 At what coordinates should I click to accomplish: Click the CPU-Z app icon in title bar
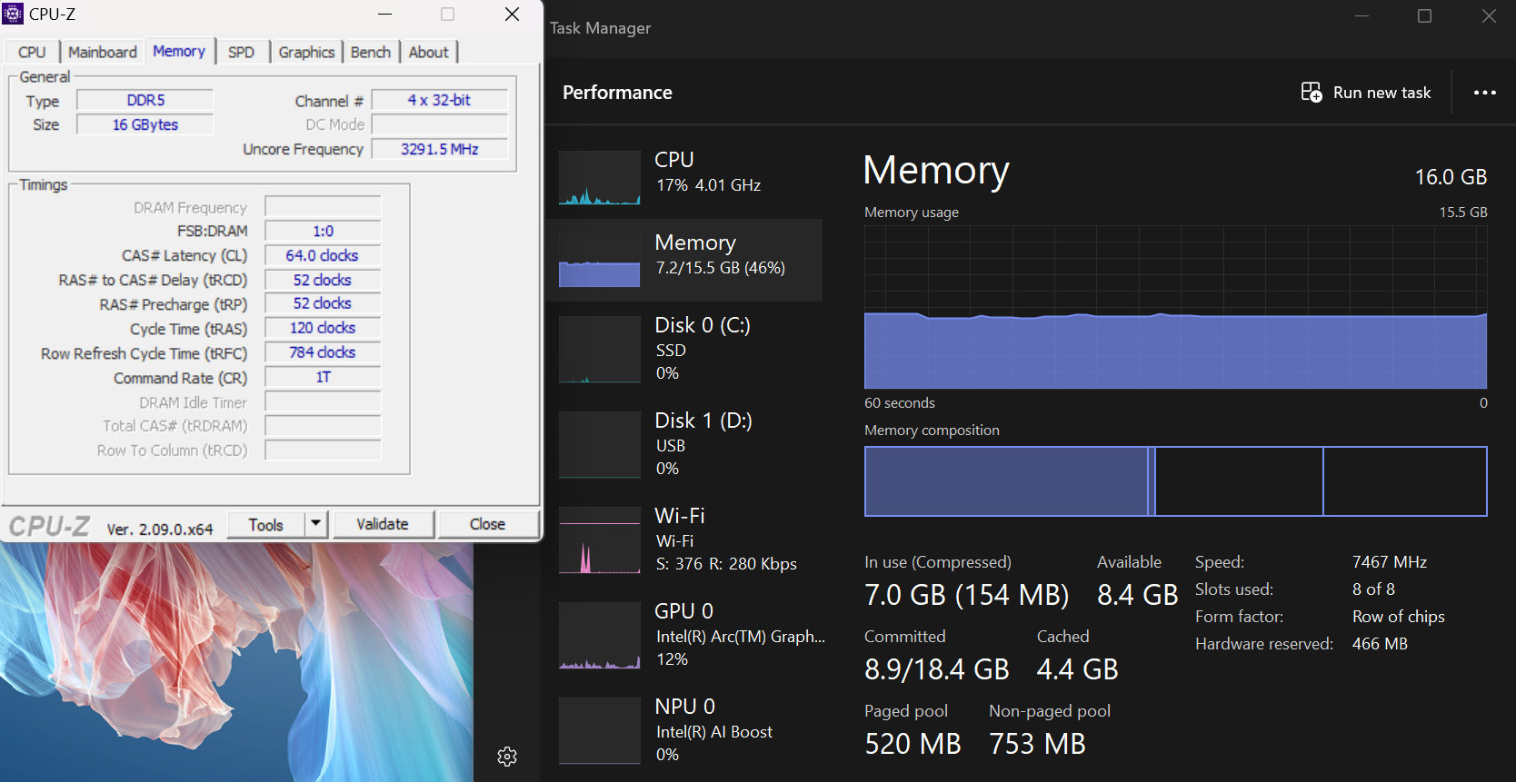[x=13, y=14]
